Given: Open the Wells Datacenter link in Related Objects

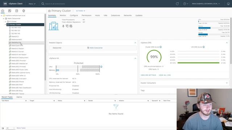Looking at the screenshot, I should click(x=96, y=48).
